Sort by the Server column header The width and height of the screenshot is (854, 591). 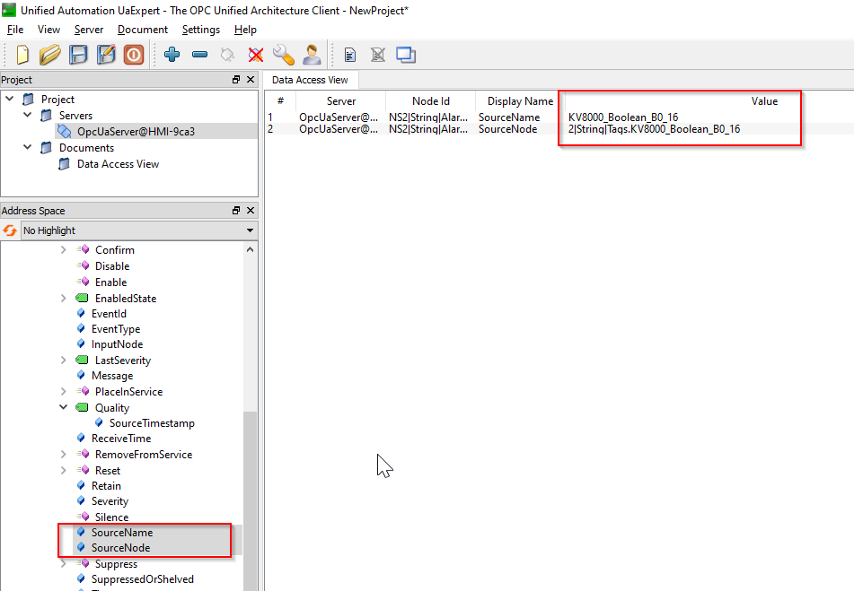pos(341,101)
